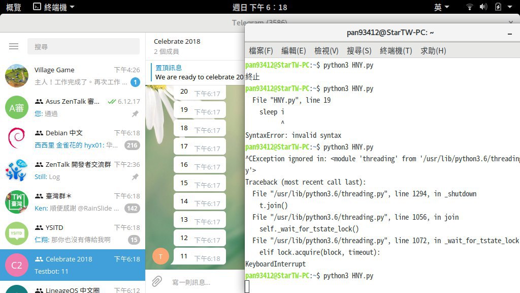Minimize the terminal window
520x293 pixels.
pos(510,34)
